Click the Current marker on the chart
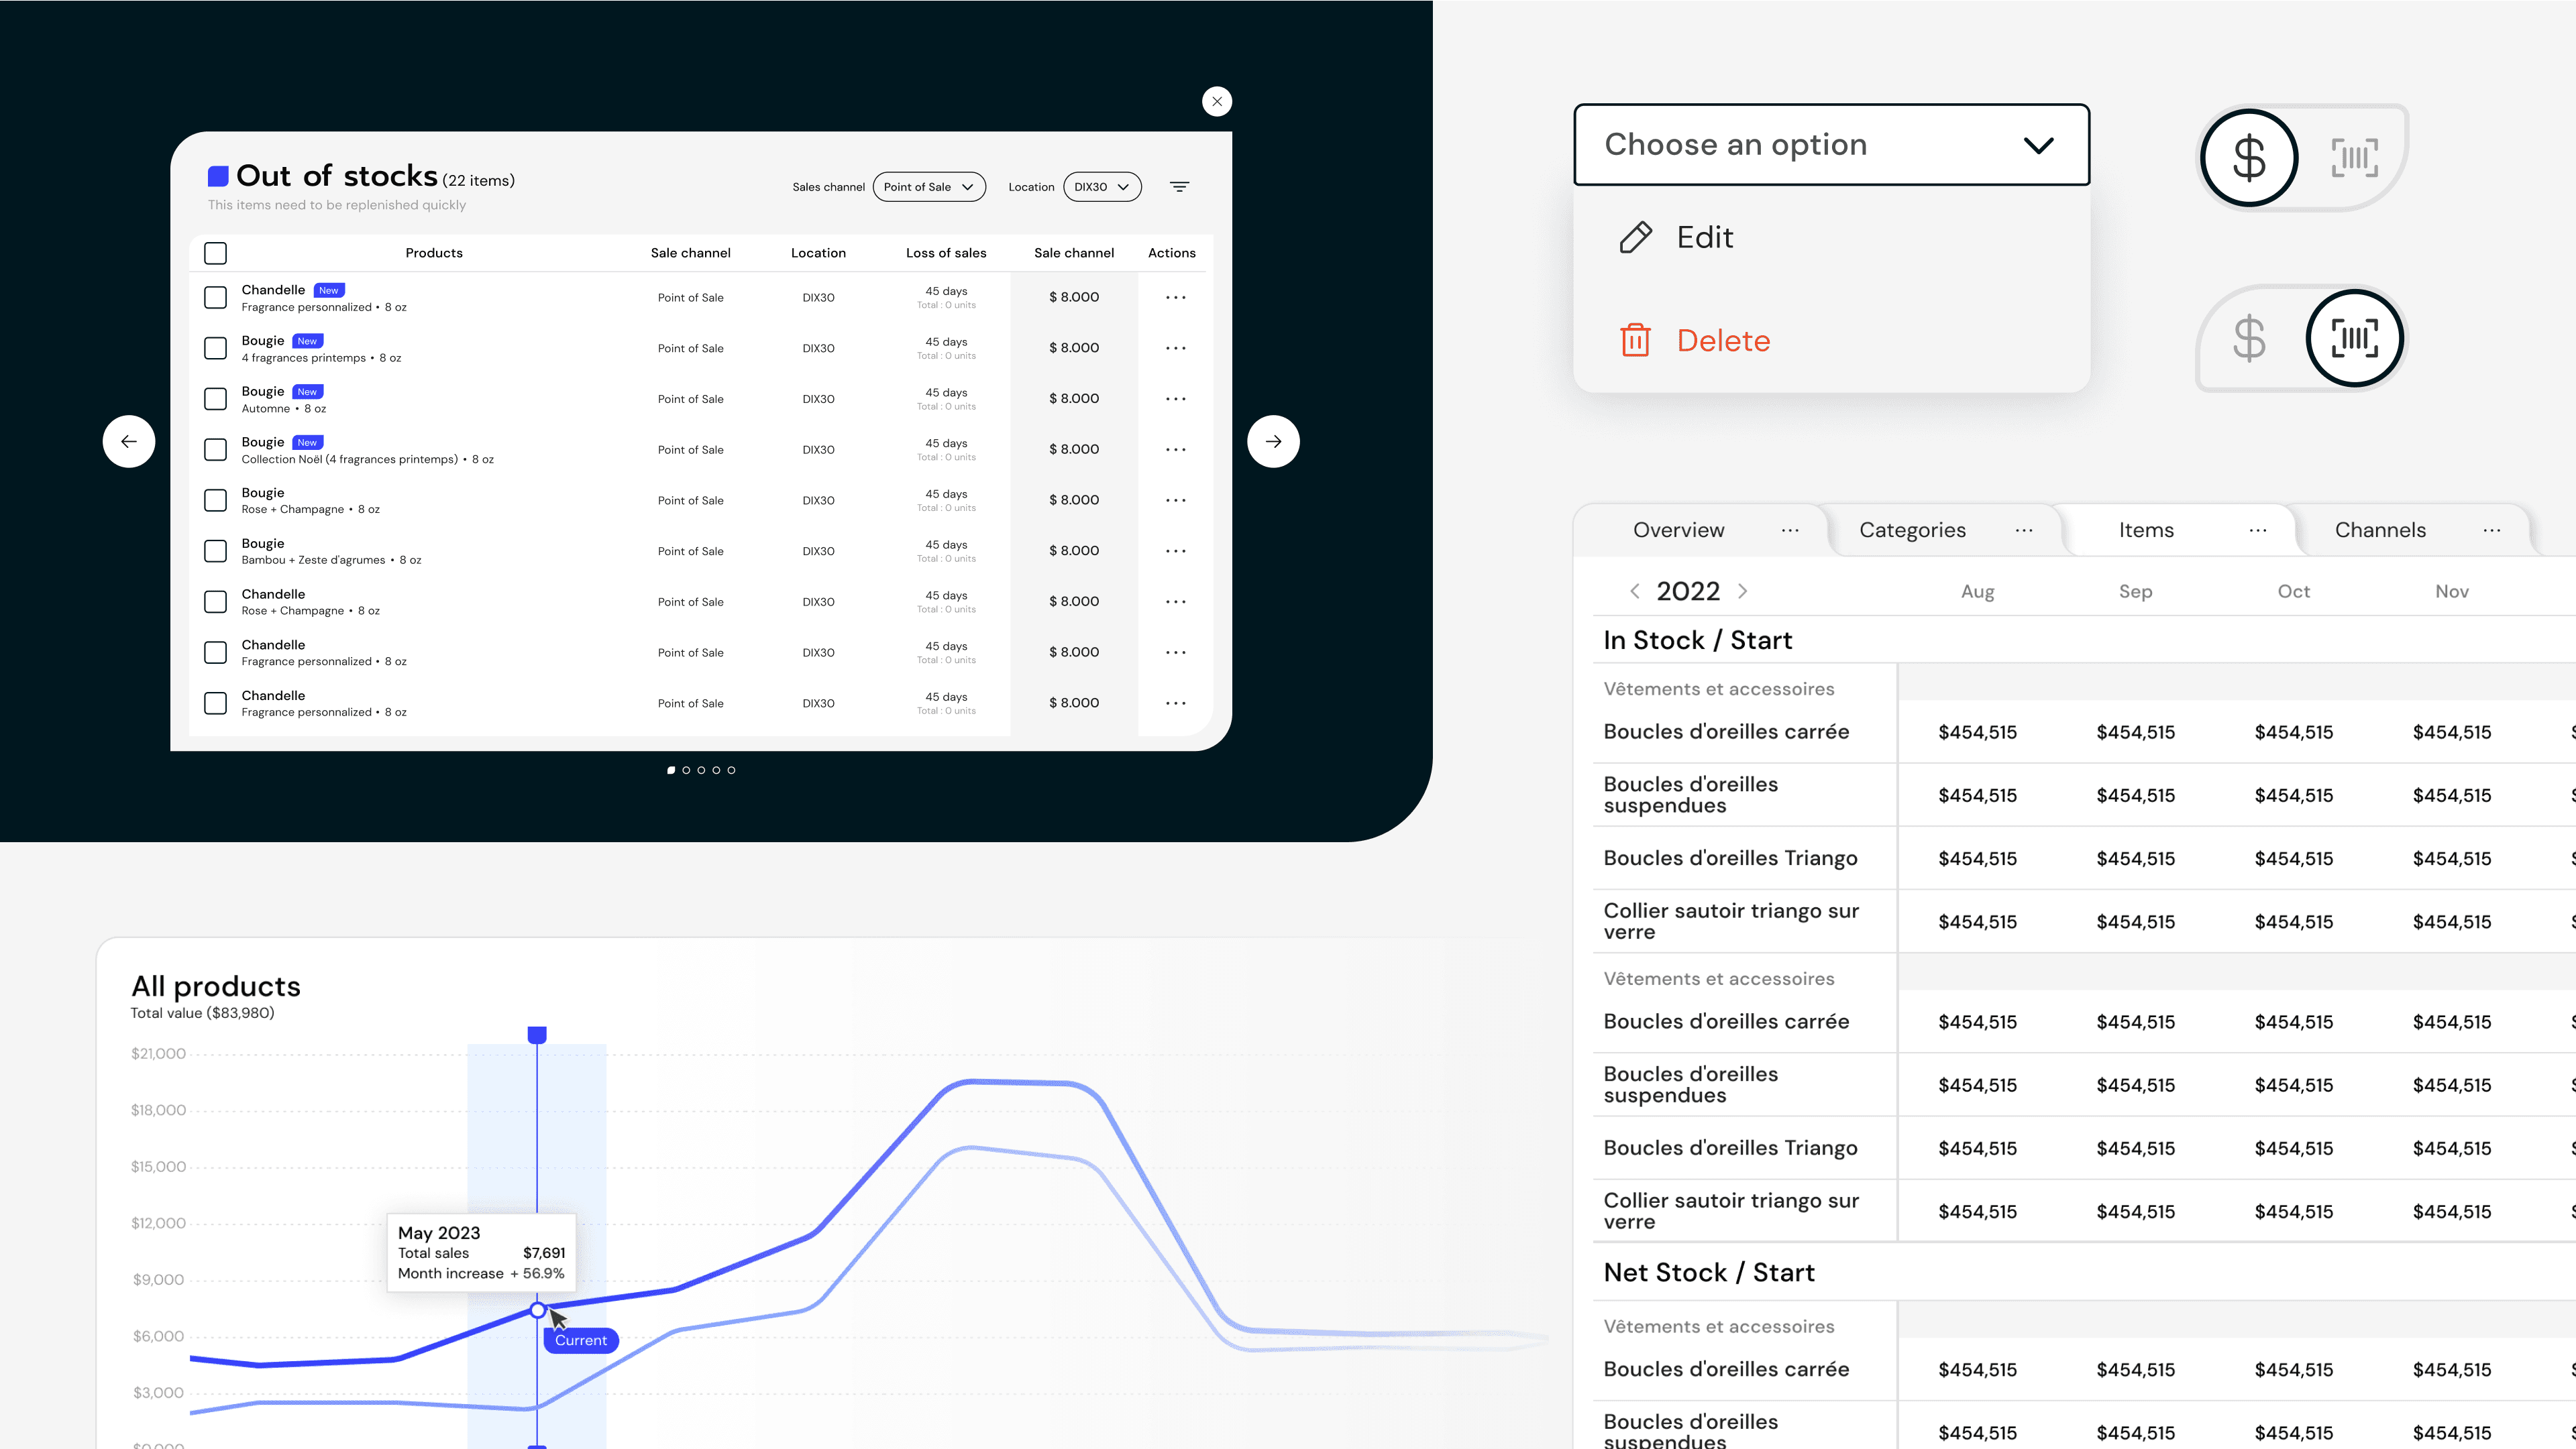The height and width of the screenshot is (1449, 2576). [x=581, y=1340]
